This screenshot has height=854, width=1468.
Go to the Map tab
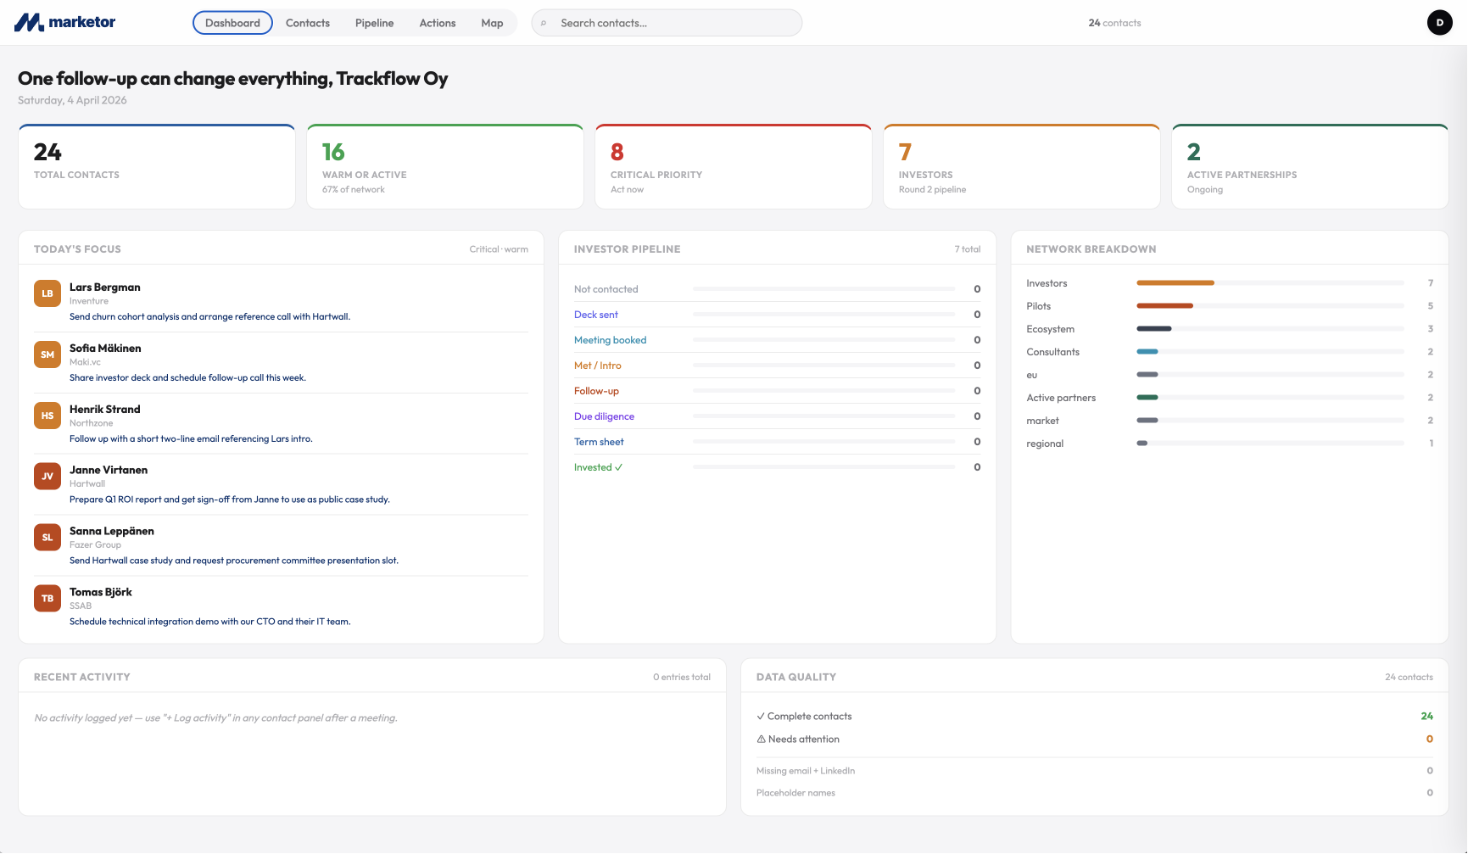pos(492,23)
